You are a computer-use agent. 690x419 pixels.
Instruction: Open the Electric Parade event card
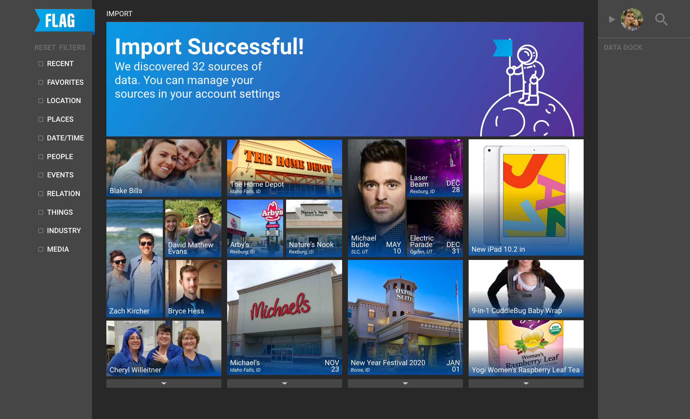coord(435,228)
